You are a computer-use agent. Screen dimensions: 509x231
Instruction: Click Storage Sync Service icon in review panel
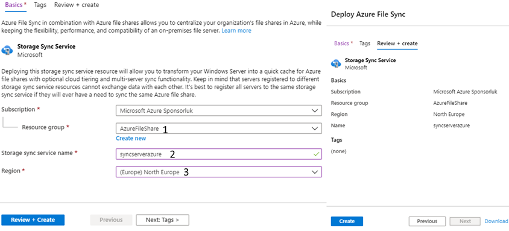point(336,63)
